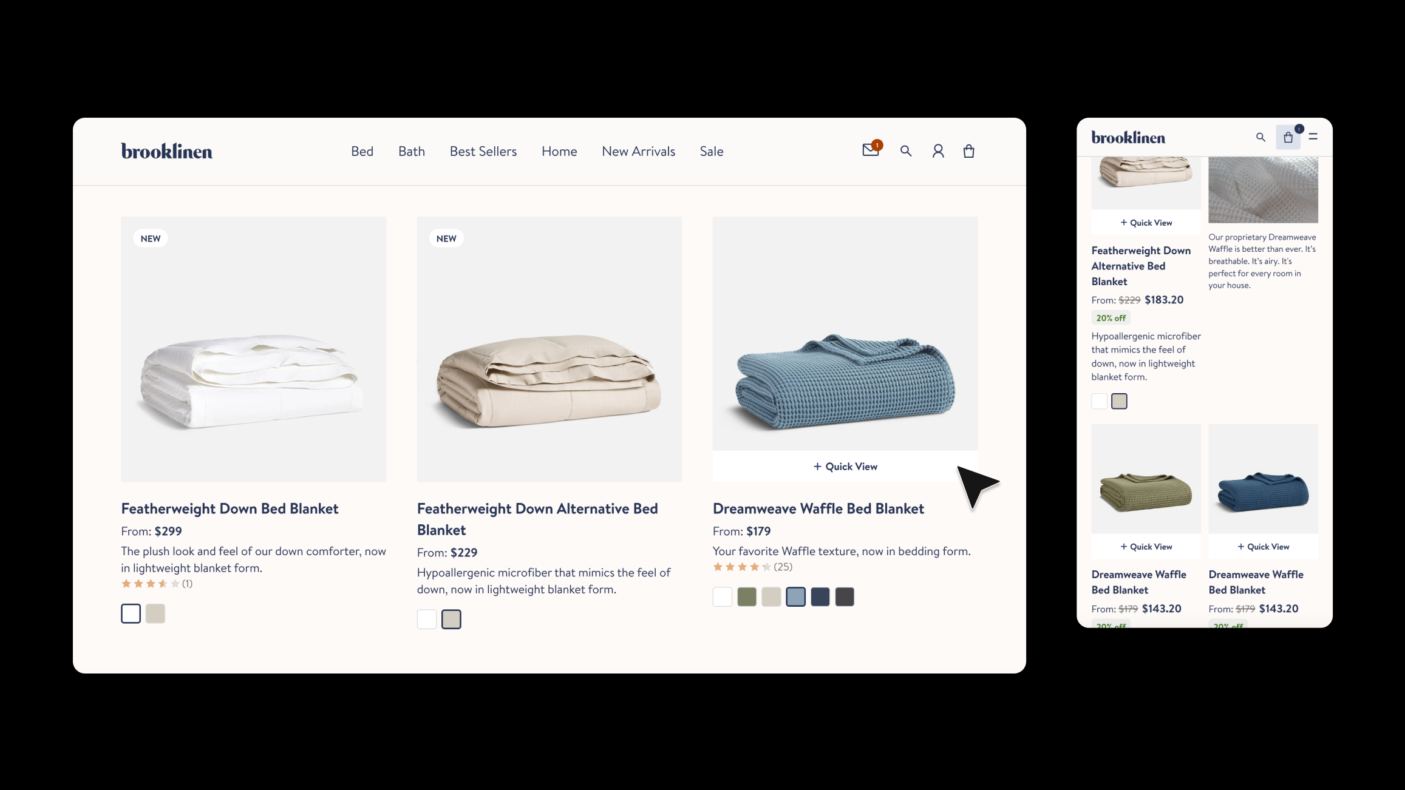Open the hamburger menu on mobile view
The image size is (1405, 790).
1313,137
